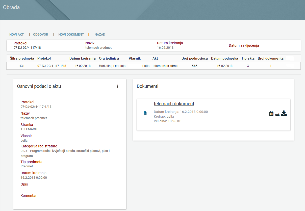Click NOVI AKT
Viewport: 305px width, 211px height.
point(16,35)
